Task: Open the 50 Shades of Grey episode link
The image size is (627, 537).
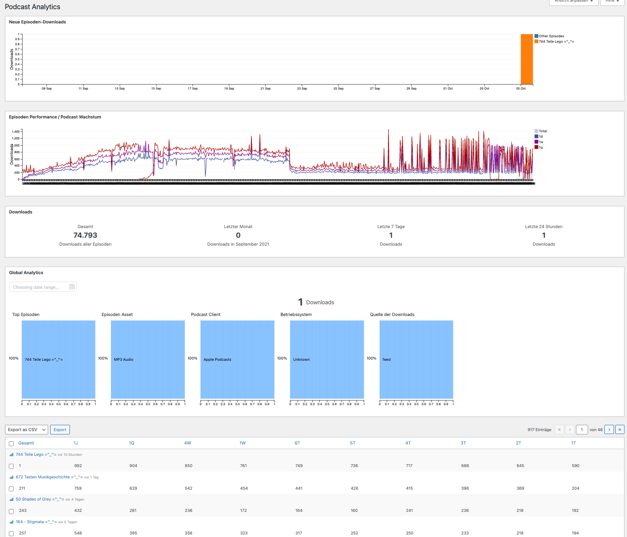Action: pyautogui.click(x=40, y=499)
